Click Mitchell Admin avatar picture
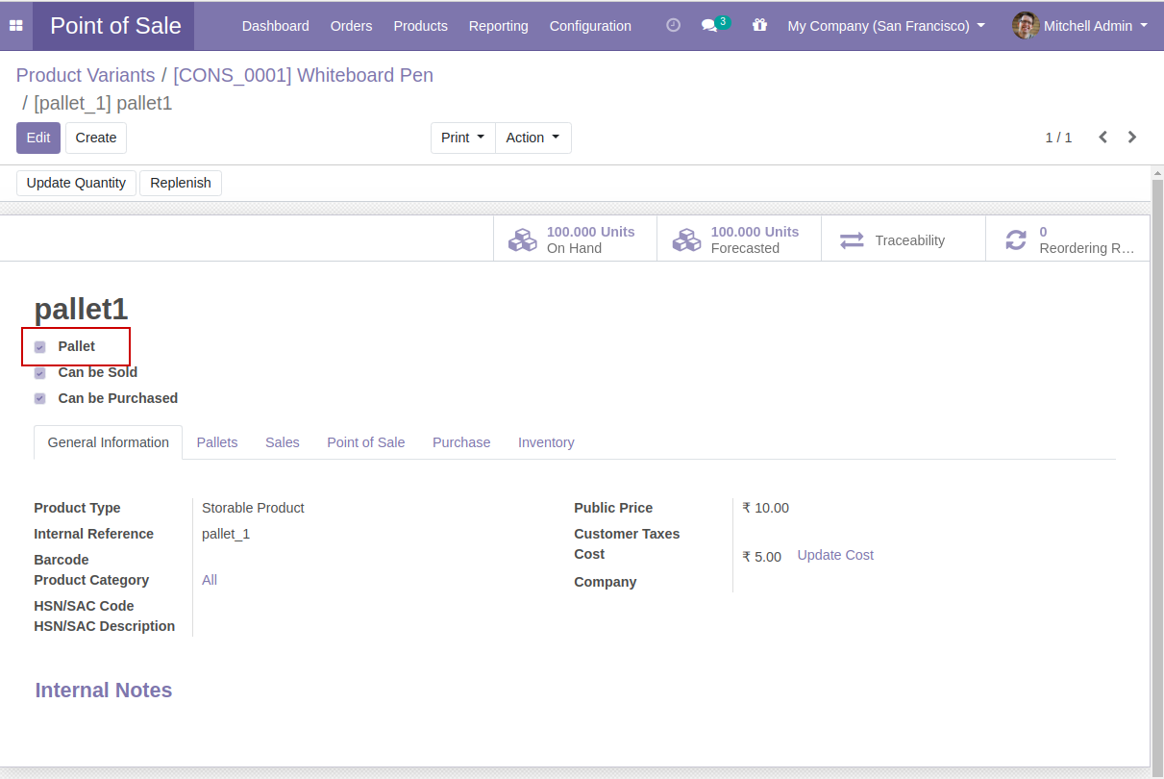 pyautogui.click(x=1026, y=26)
